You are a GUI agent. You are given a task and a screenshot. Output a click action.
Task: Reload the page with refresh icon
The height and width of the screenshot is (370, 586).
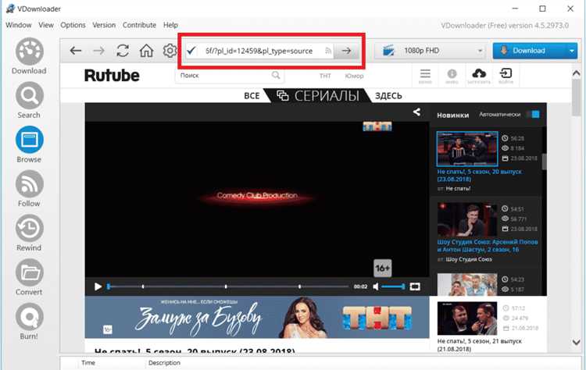click(123, 51)
